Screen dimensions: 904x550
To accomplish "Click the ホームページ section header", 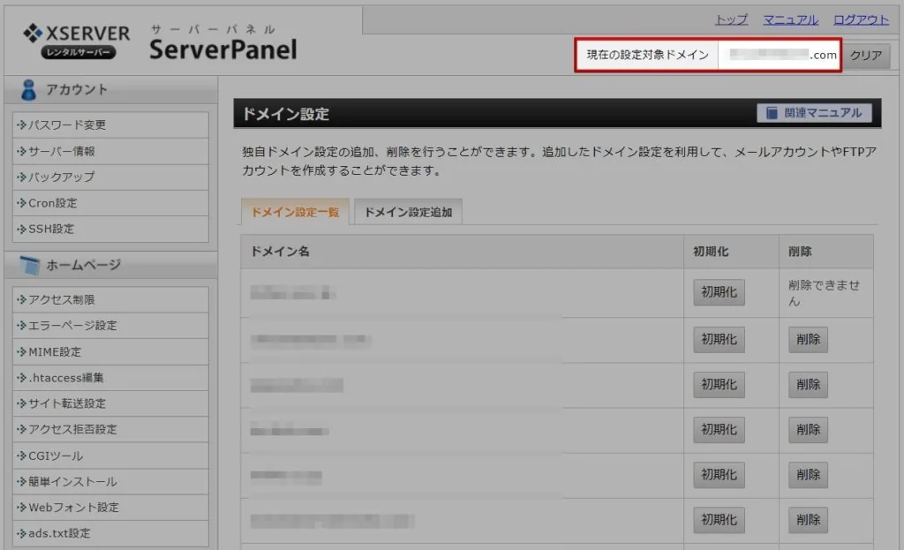I will 110,265.
